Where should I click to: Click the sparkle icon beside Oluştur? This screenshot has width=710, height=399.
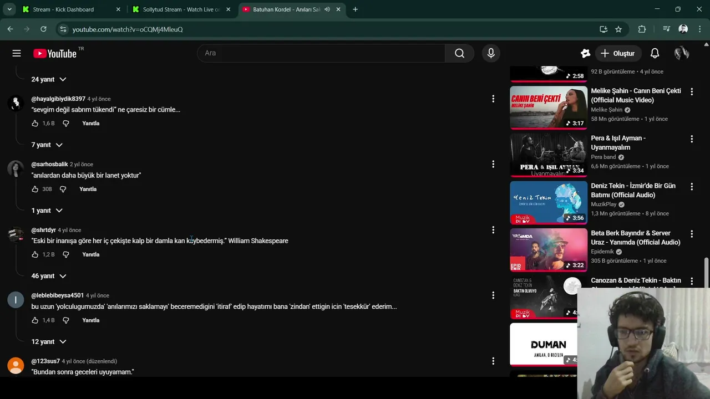click(585, 53)
